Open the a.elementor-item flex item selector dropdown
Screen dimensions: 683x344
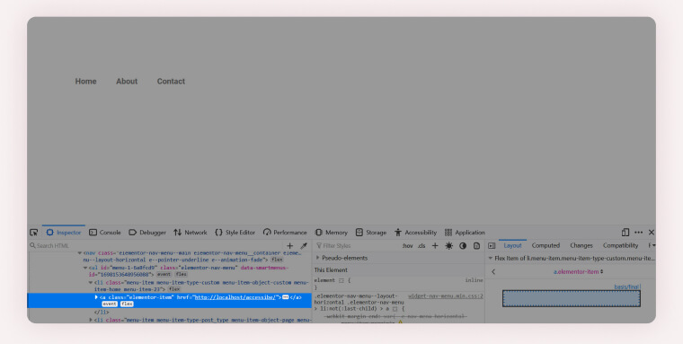coord(578,272)
